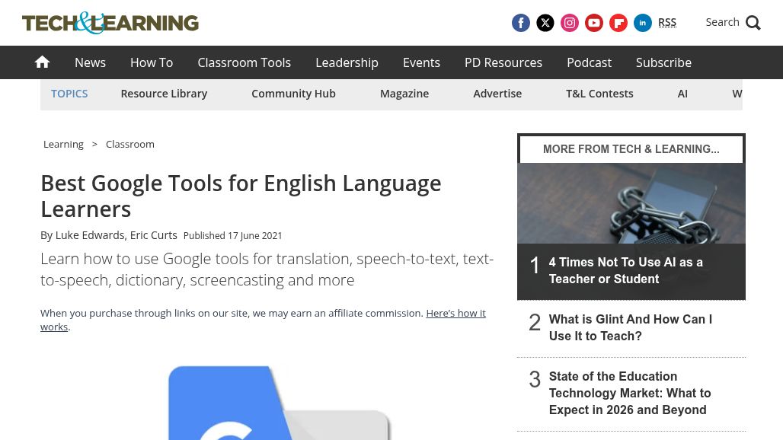Follow the Learning breadcrumb link
The width and height of the screenshot is (783, 440).
tap(63, 144)
